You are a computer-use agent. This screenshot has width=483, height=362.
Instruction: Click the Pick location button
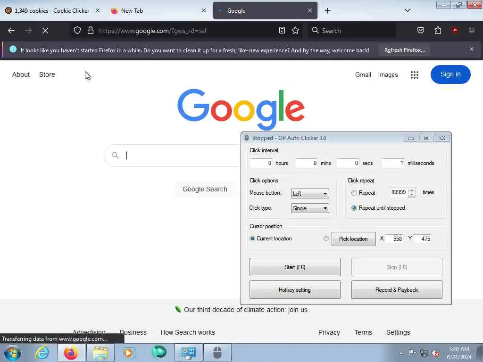[354, 239]
